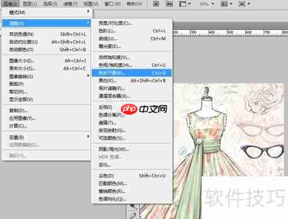Click the horizontal ruler above the canvas
The image size is (288, 219).
[230, 33]
